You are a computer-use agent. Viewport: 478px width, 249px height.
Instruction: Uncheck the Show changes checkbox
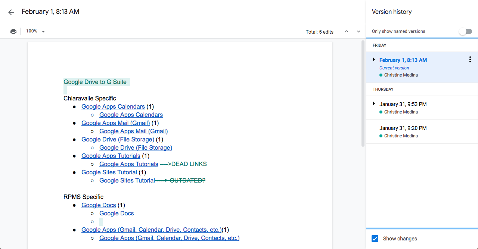(x=375, y=239)
